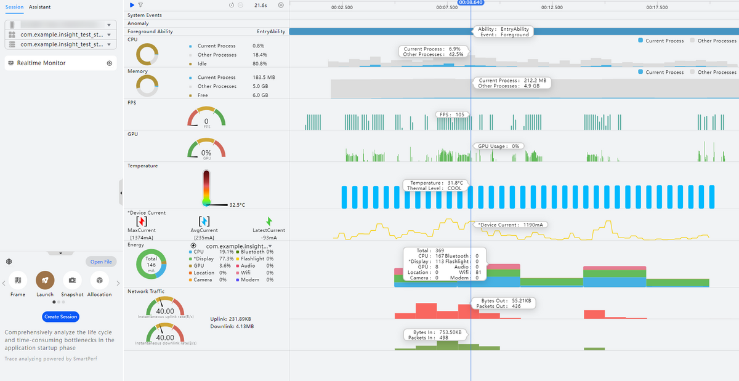This screenshot has width=739, height=381.
Task: Show next templates with the right chevron
Action: click(x=118, y=283)
